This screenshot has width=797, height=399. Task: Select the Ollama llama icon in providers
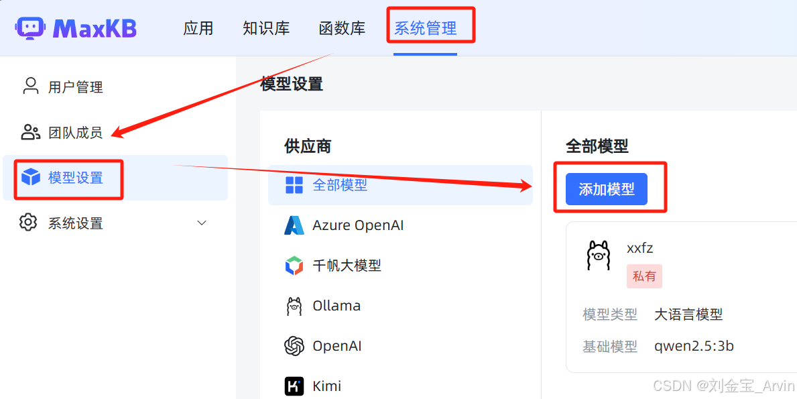294,306
